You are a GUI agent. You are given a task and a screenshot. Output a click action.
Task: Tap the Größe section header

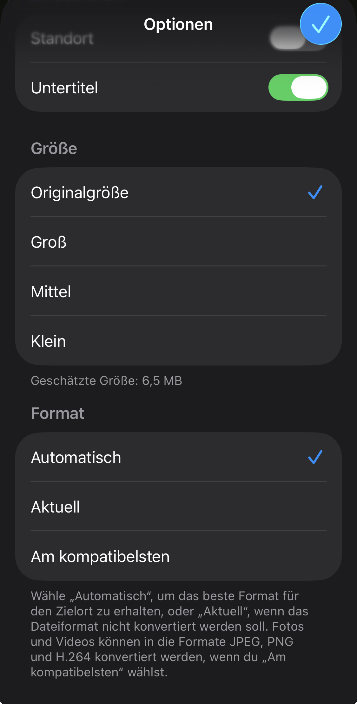(x=54, y=148)
